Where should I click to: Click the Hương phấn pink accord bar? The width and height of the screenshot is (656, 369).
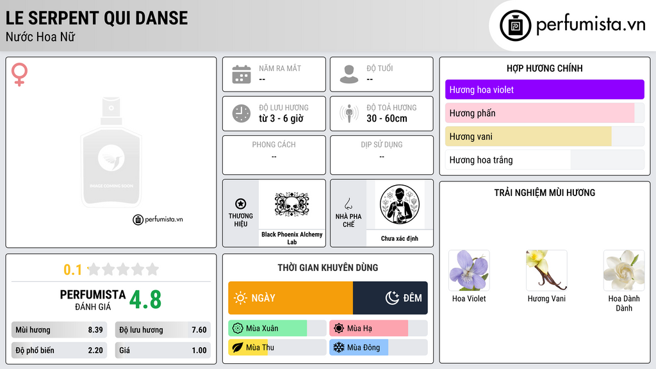point(545,113)
